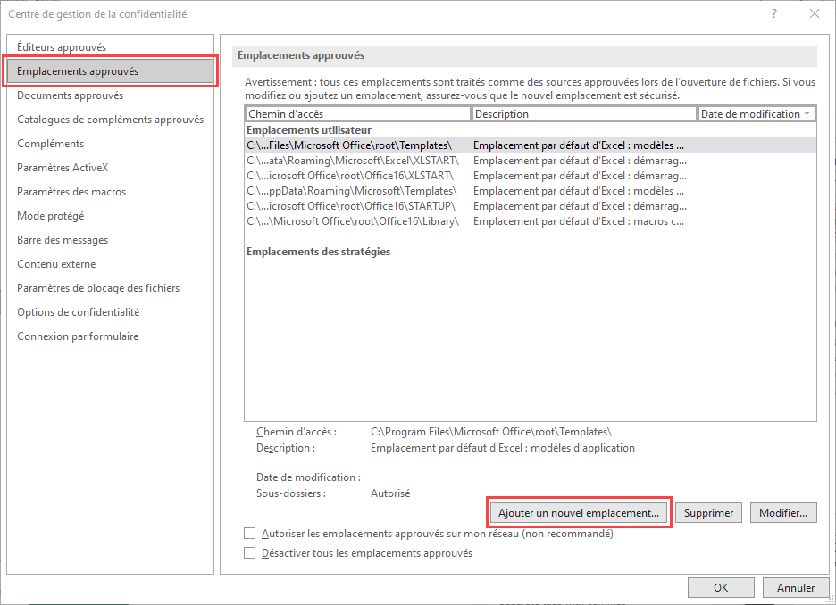Screen dimensions: 836x605
Task: Click the Emplacements utilisateur group heading
Action: (309, 130)
